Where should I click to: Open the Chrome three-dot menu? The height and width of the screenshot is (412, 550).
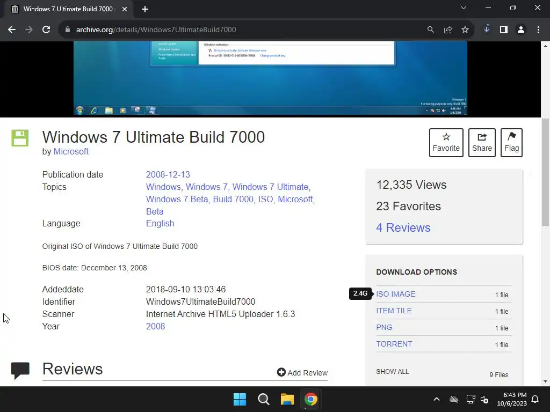click(x=538, y=30)
